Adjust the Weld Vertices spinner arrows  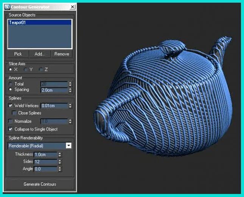coord(70,106)
